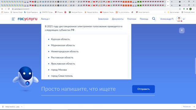Reload the page with the refresh icon
Screen dimensions: 196x110
coord(9,9)
